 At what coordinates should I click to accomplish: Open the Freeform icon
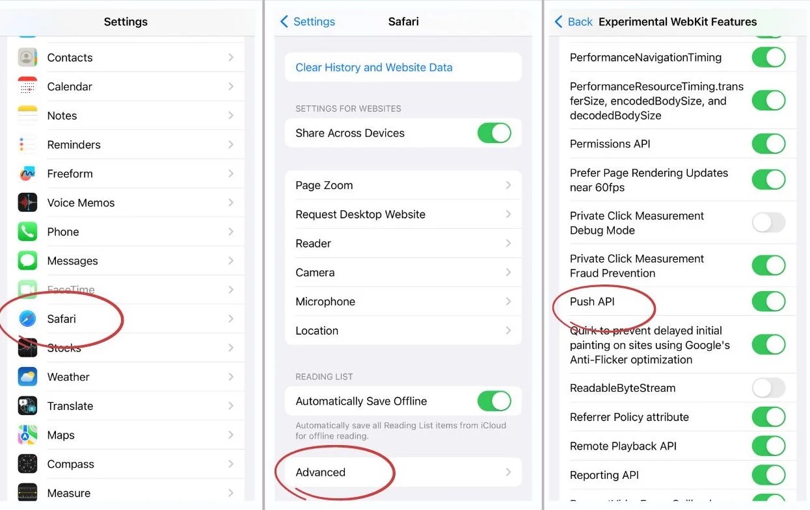[27, 173]
